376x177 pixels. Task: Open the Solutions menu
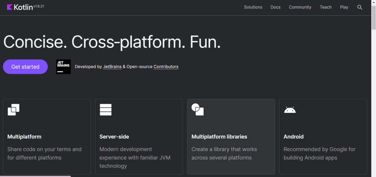click(x=253, y=7)
